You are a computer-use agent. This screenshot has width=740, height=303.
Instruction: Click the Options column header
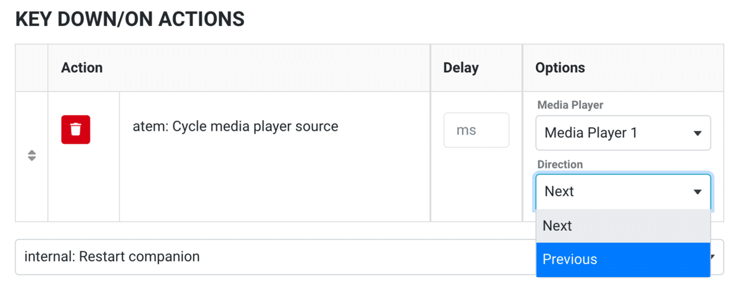pyautogui.click(x=560, y=68)
